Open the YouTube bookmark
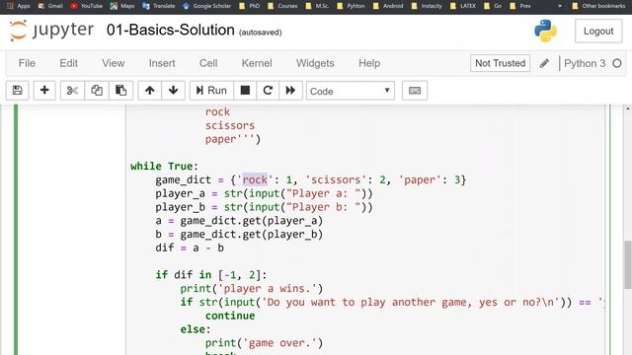Screen dimensions: 632x355 pos(87,6)
